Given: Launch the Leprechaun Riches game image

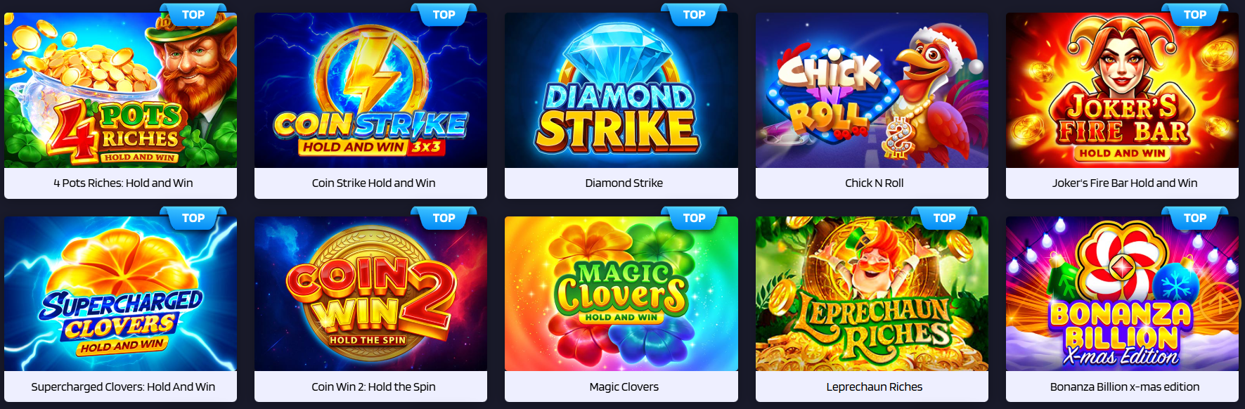Looking at the screenshot, I should pyautogui.click(x=872, y=294).
